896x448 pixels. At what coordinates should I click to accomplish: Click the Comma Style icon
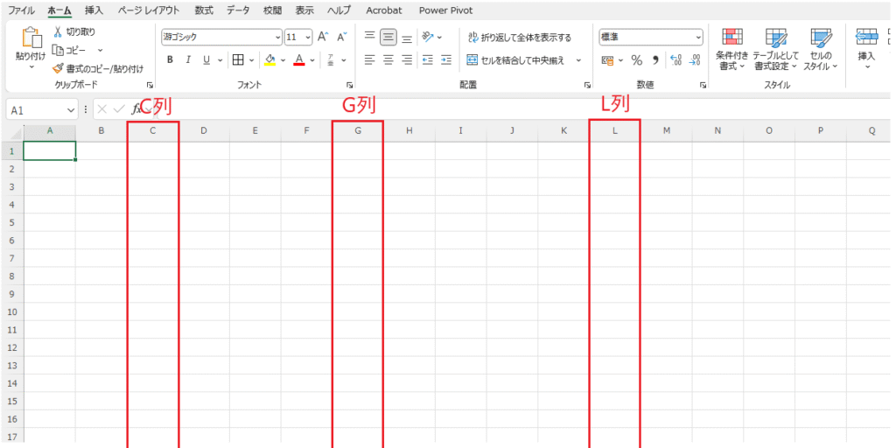click(x=654, y=60)
